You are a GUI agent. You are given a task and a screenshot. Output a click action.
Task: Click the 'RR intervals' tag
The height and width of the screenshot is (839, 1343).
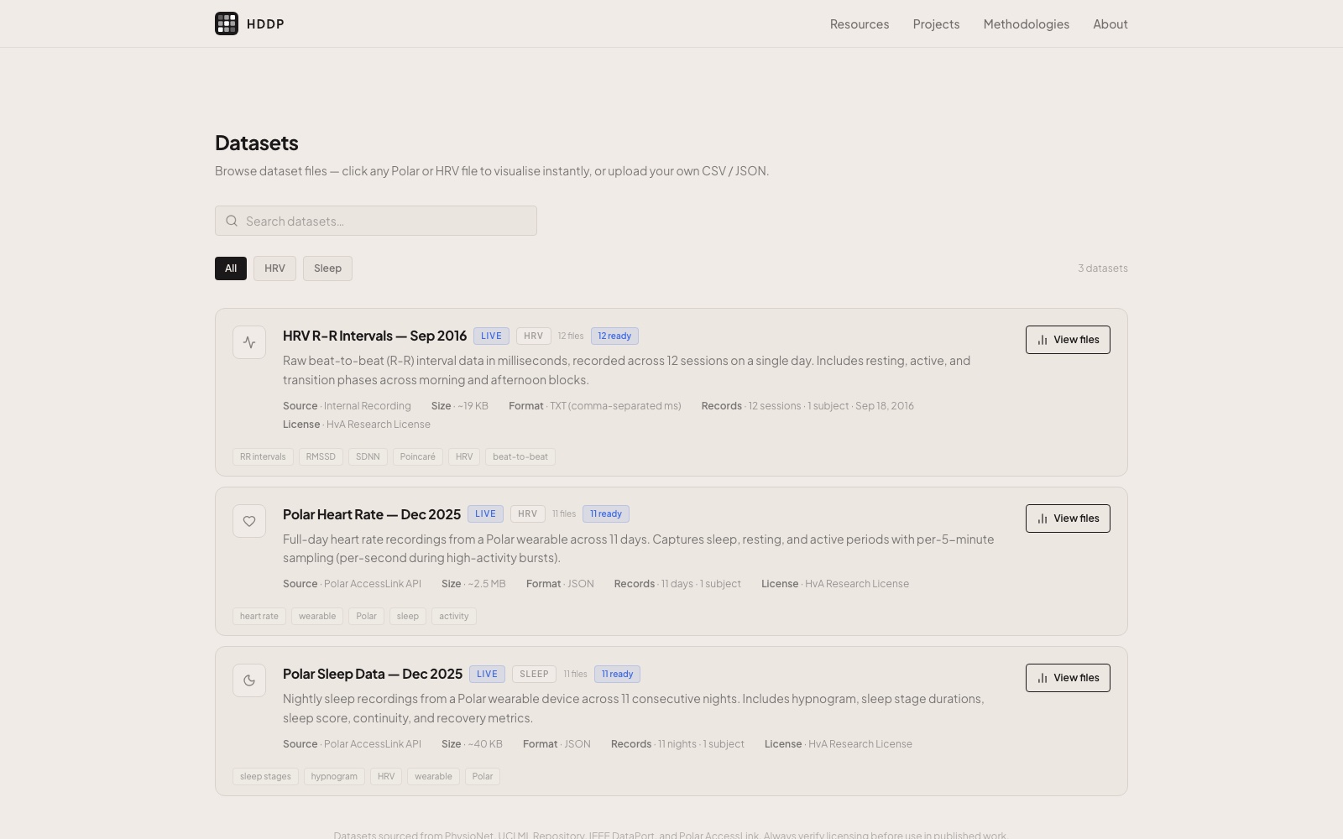click(263, 456)
